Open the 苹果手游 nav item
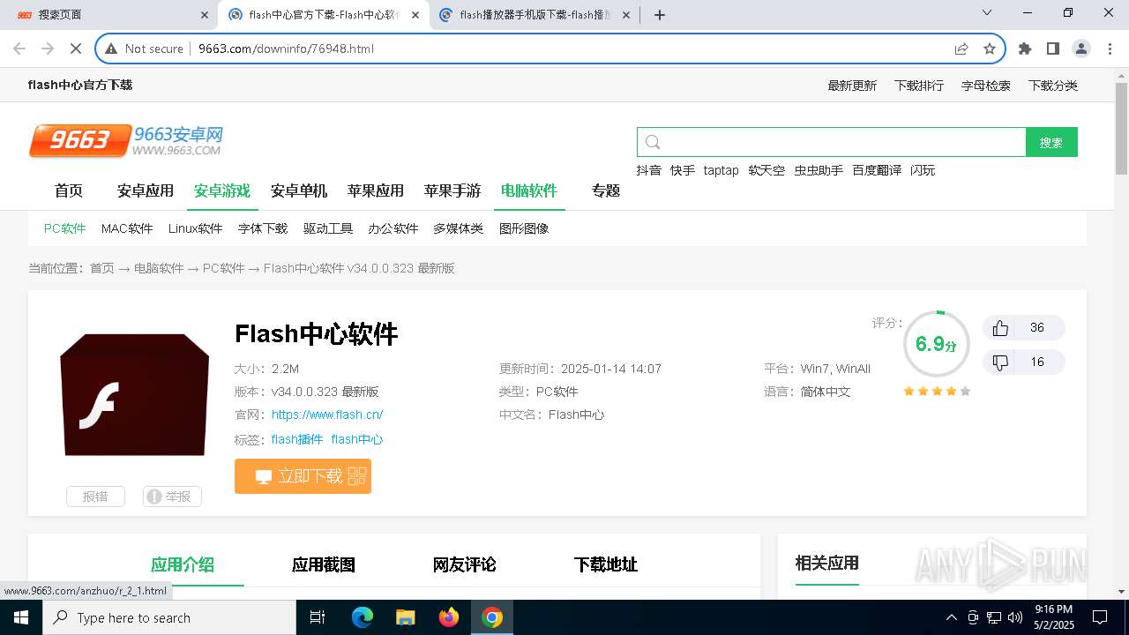The width and height of the screenshot is (1129, 635). click(x=452, y=190)
